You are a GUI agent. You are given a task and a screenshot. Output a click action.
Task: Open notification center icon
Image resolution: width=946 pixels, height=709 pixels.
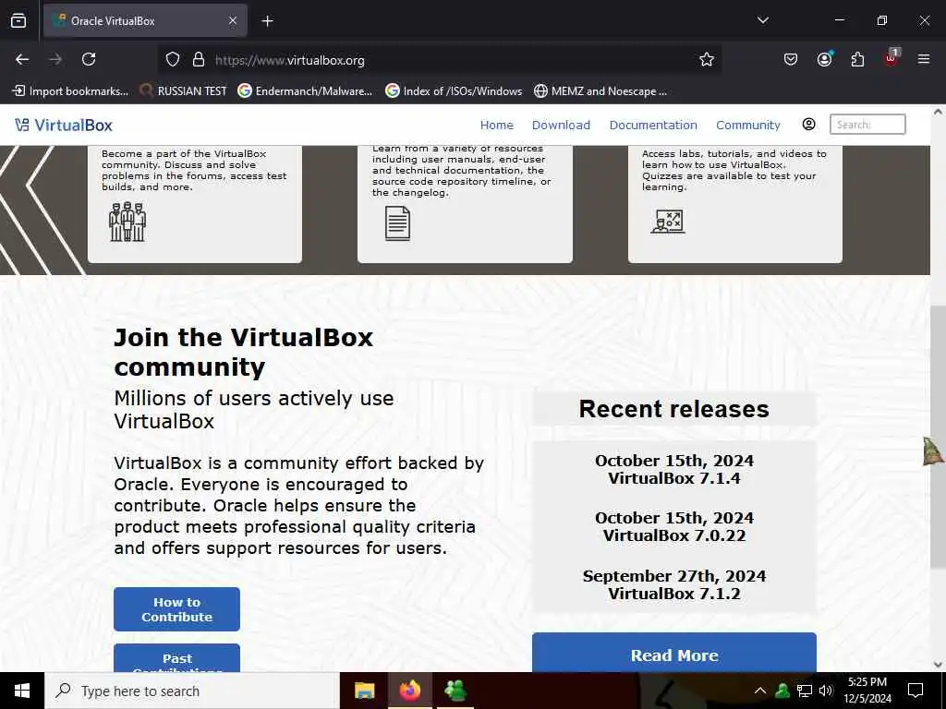[x=916, y=691]
